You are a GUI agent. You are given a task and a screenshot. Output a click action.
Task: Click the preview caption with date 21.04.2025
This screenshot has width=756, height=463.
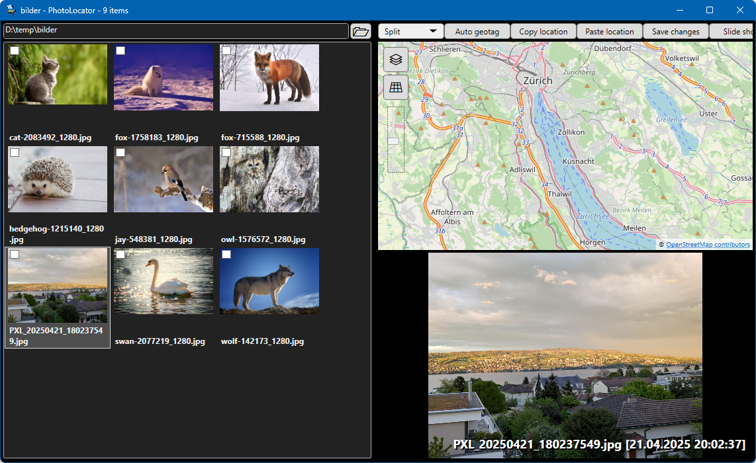pos(599,444)
